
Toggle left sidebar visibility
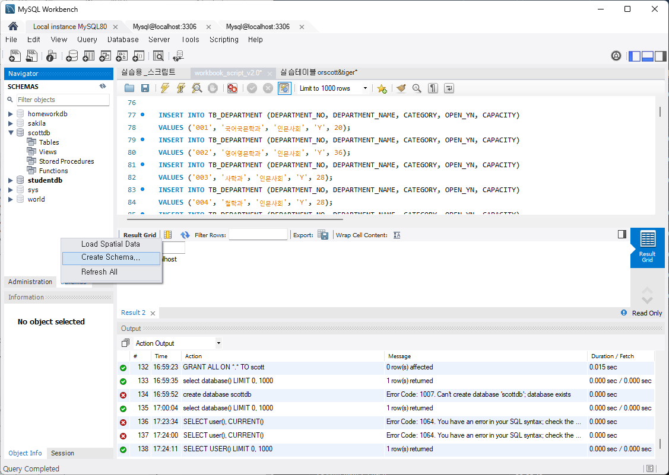point(635,56)
